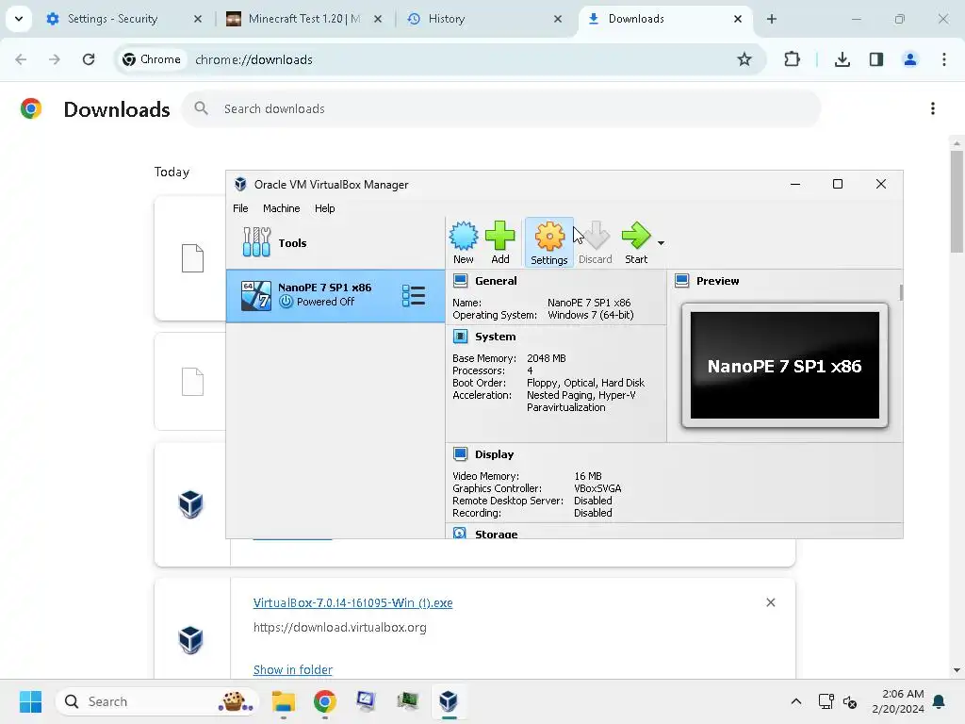
Task: Open Chrome three-dot main menu
Action: 944,59
